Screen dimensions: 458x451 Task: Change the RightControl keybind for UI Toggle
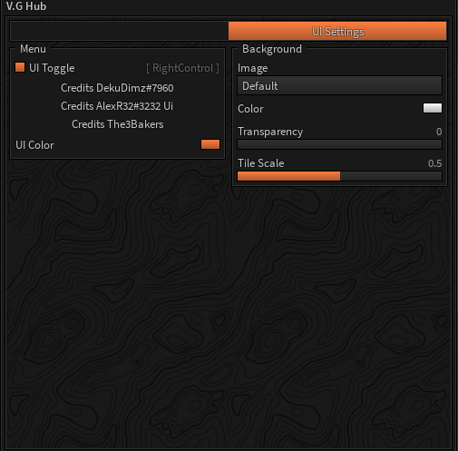tap(182, 68)
